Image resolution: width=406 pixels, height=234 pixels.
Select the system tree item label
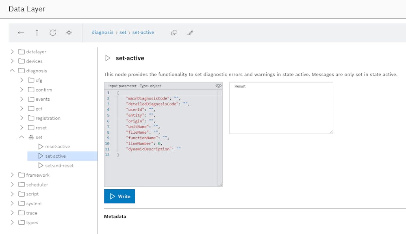pyautogui.click(x=34, y=204)
